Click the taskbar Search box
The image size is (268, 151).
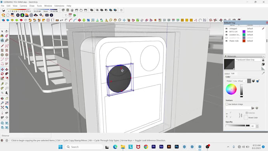84,147
